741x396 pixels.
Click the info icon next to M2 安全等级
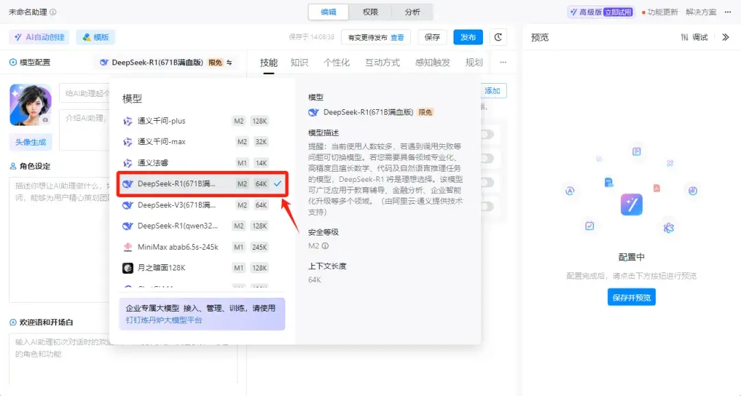[x=325, y=246]
